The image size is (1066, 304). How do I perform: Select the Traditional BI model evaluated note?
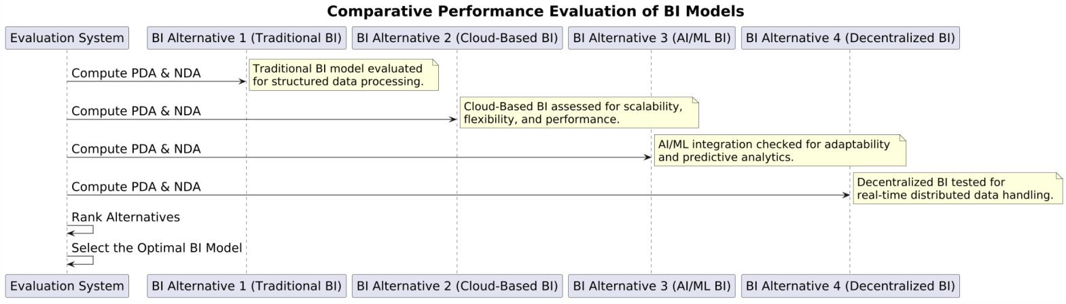coord(344,75)
